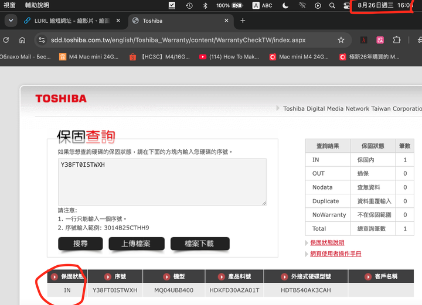Bookmark this page with the star icon
Image resolution: width=422 pixels, height=305 pixels.
pos(341,40)
